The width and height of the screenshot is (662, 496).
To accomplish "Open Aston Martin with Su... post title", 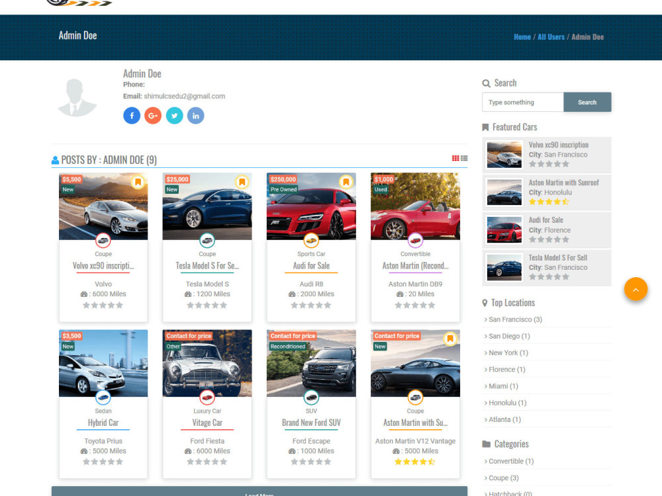I will pyautogui.click(x=415, y=423).
